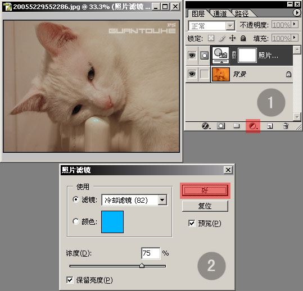Open the layer style (fx) menu icon

coord(206,126)
